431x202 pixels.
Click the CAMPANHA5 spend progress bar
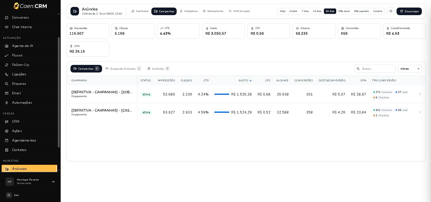pyautogui.click(x=222, y=112)
